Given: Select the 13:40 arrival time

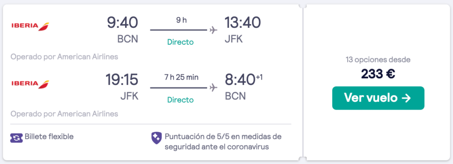Looking at the screenshot, I should click(243, 23).
